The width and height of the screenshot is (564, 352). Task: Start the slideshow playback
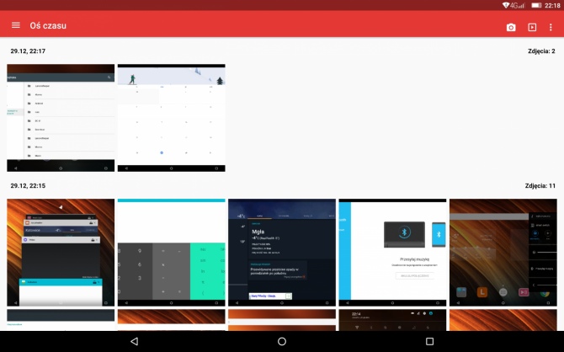click(532, 27)
